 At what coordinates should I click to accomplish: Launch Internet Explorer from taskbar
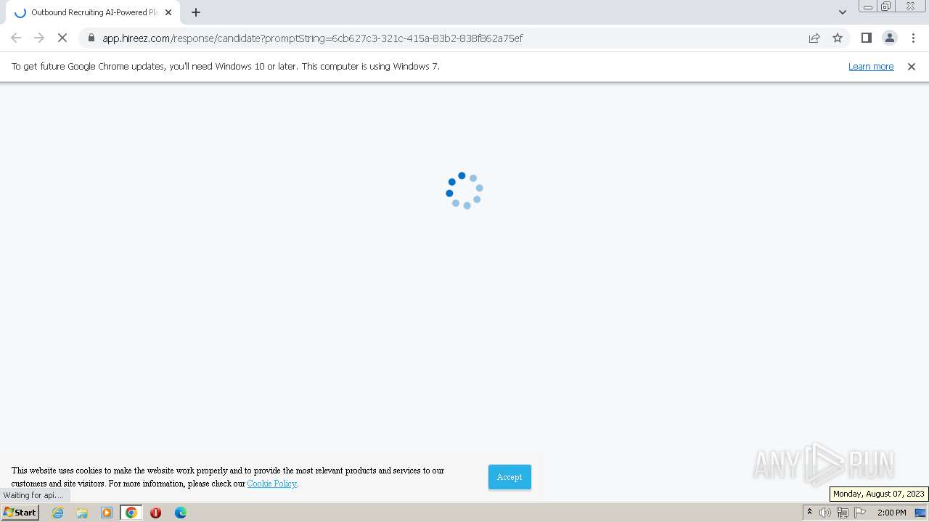pos(58,513)
